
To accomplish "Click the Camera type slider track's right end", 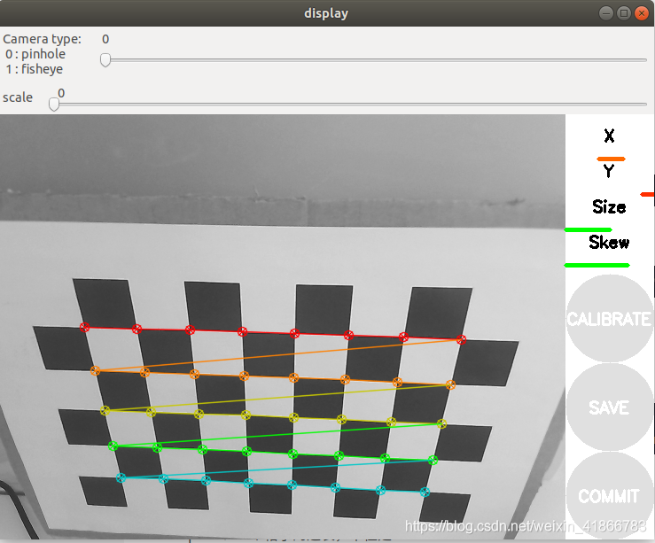I will click(643, 60).
